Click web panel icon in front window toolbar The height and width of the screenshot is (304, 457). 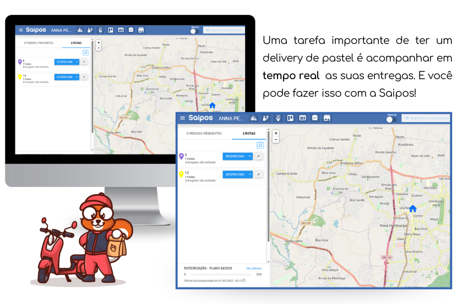(x=302, y=118)
